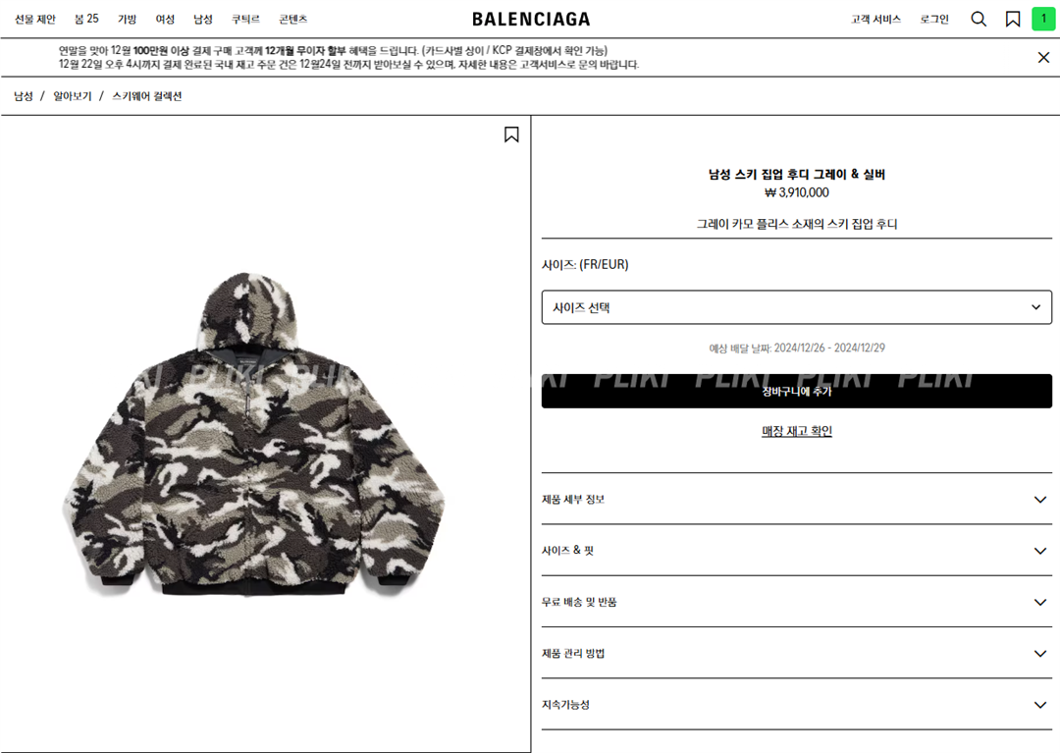1060x753 pixels.
Task: Click the BALENCIAGA logo
Action: click(x=531, y=19)
